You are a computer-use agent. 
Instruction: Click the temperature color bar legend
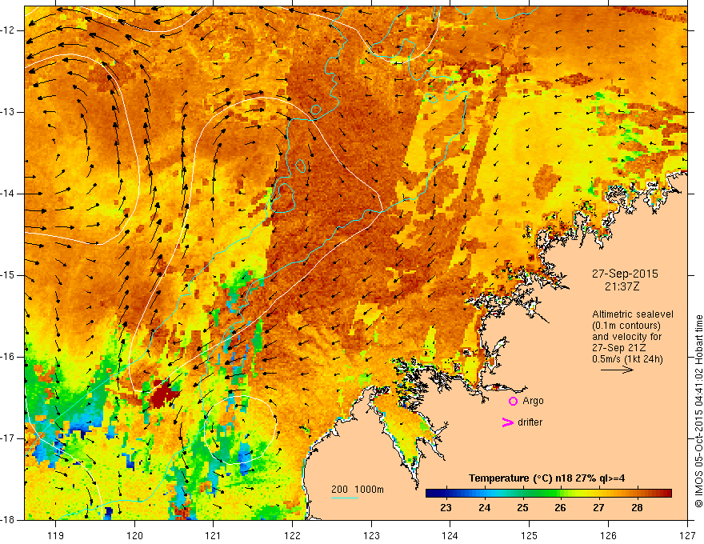pos(548,494)
